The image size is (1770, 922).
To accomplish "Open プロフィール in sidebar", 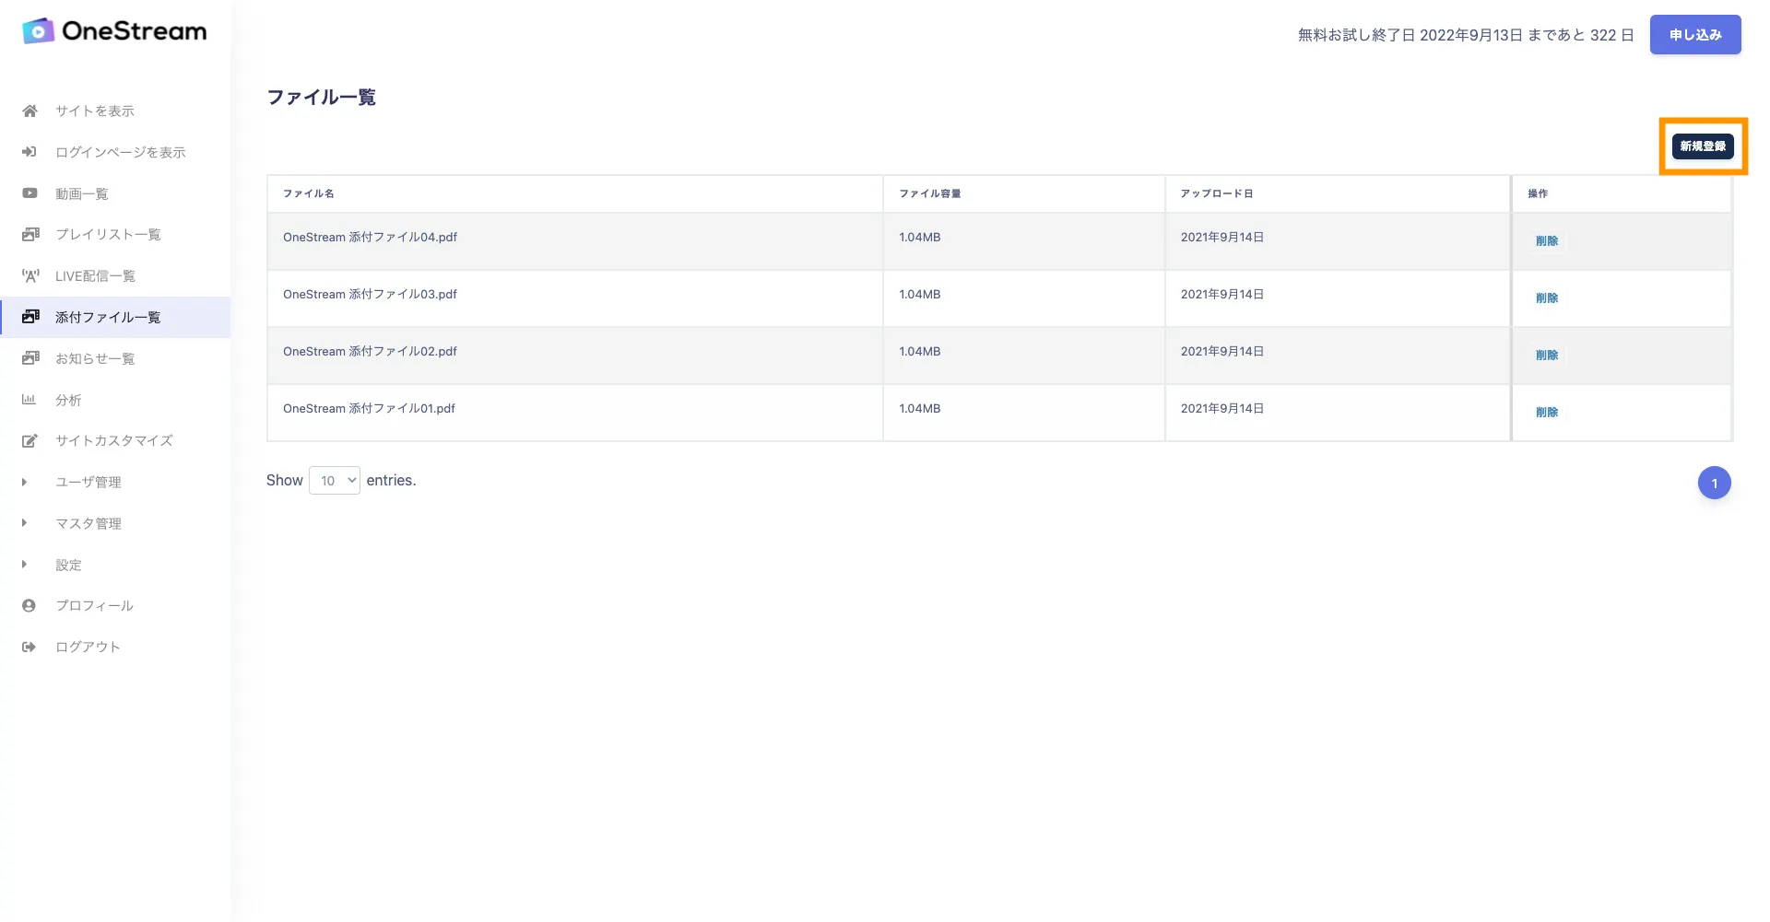I will pos(94,605).
